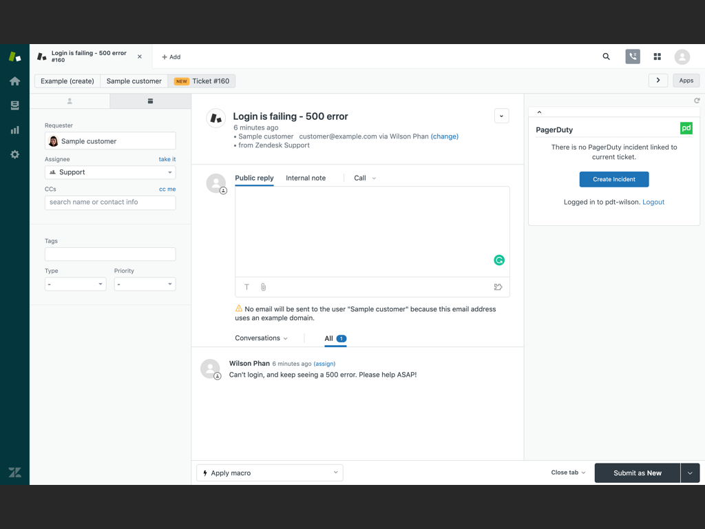The height and width of the screenshot is (529, 705).
Task: Open the Zendesk products grid icon
Action: point(657,56)
